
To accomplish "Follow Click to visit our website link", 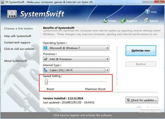I will (19, 49).
